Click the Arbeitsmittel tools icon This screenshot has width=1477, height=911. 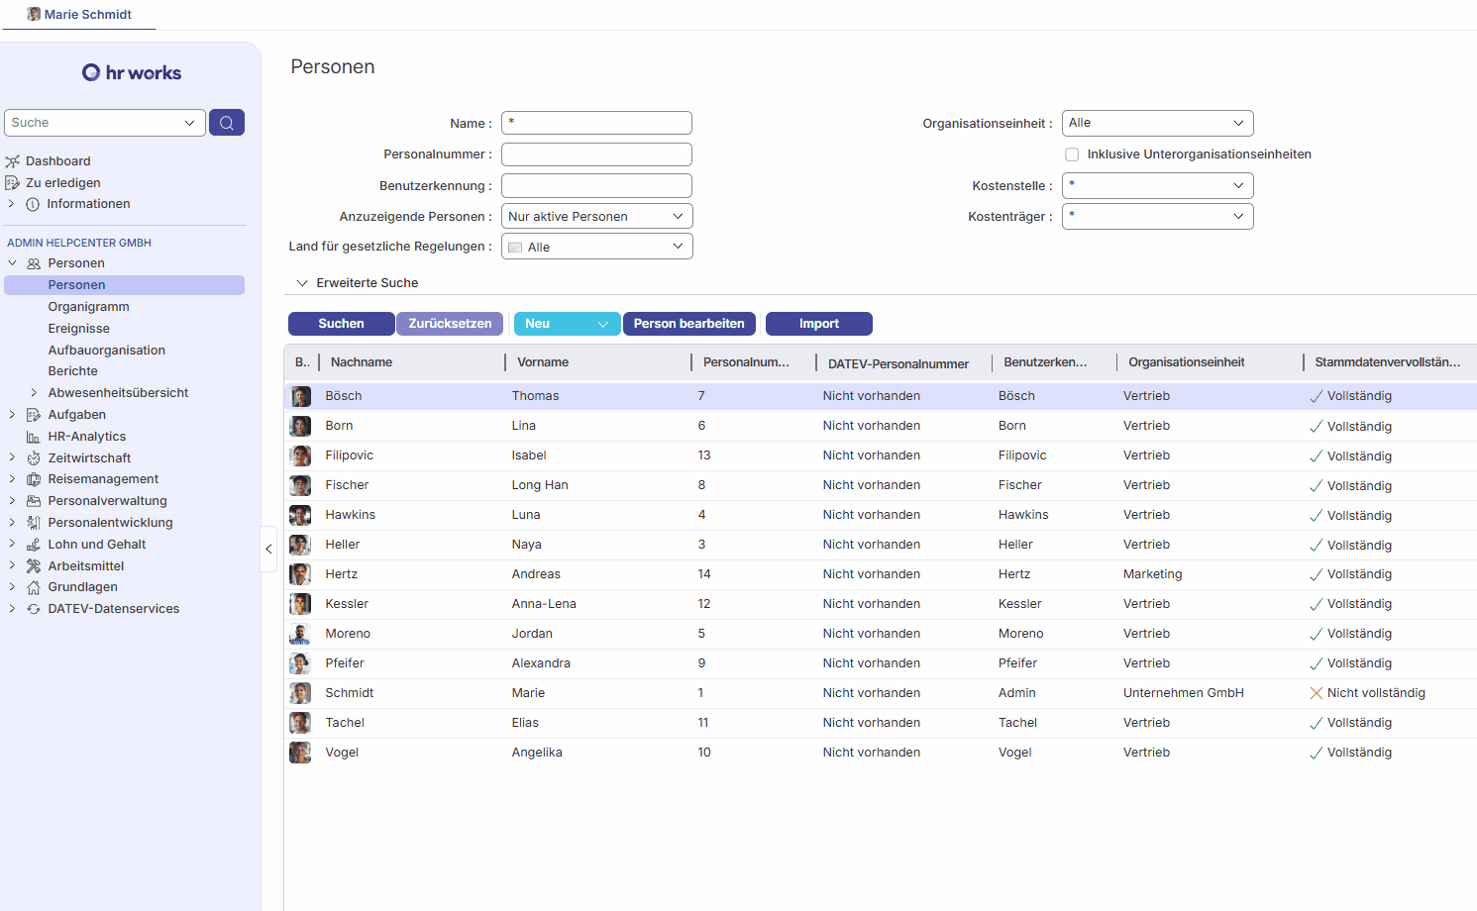34,566
